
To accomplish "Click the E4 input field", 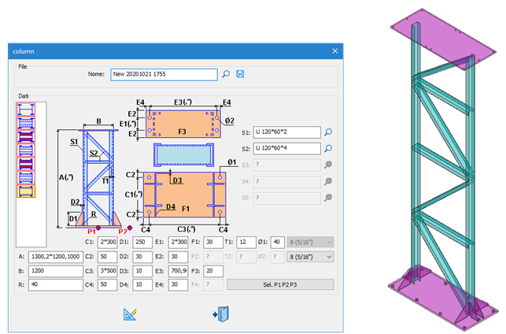I will [x=178, y=285].
